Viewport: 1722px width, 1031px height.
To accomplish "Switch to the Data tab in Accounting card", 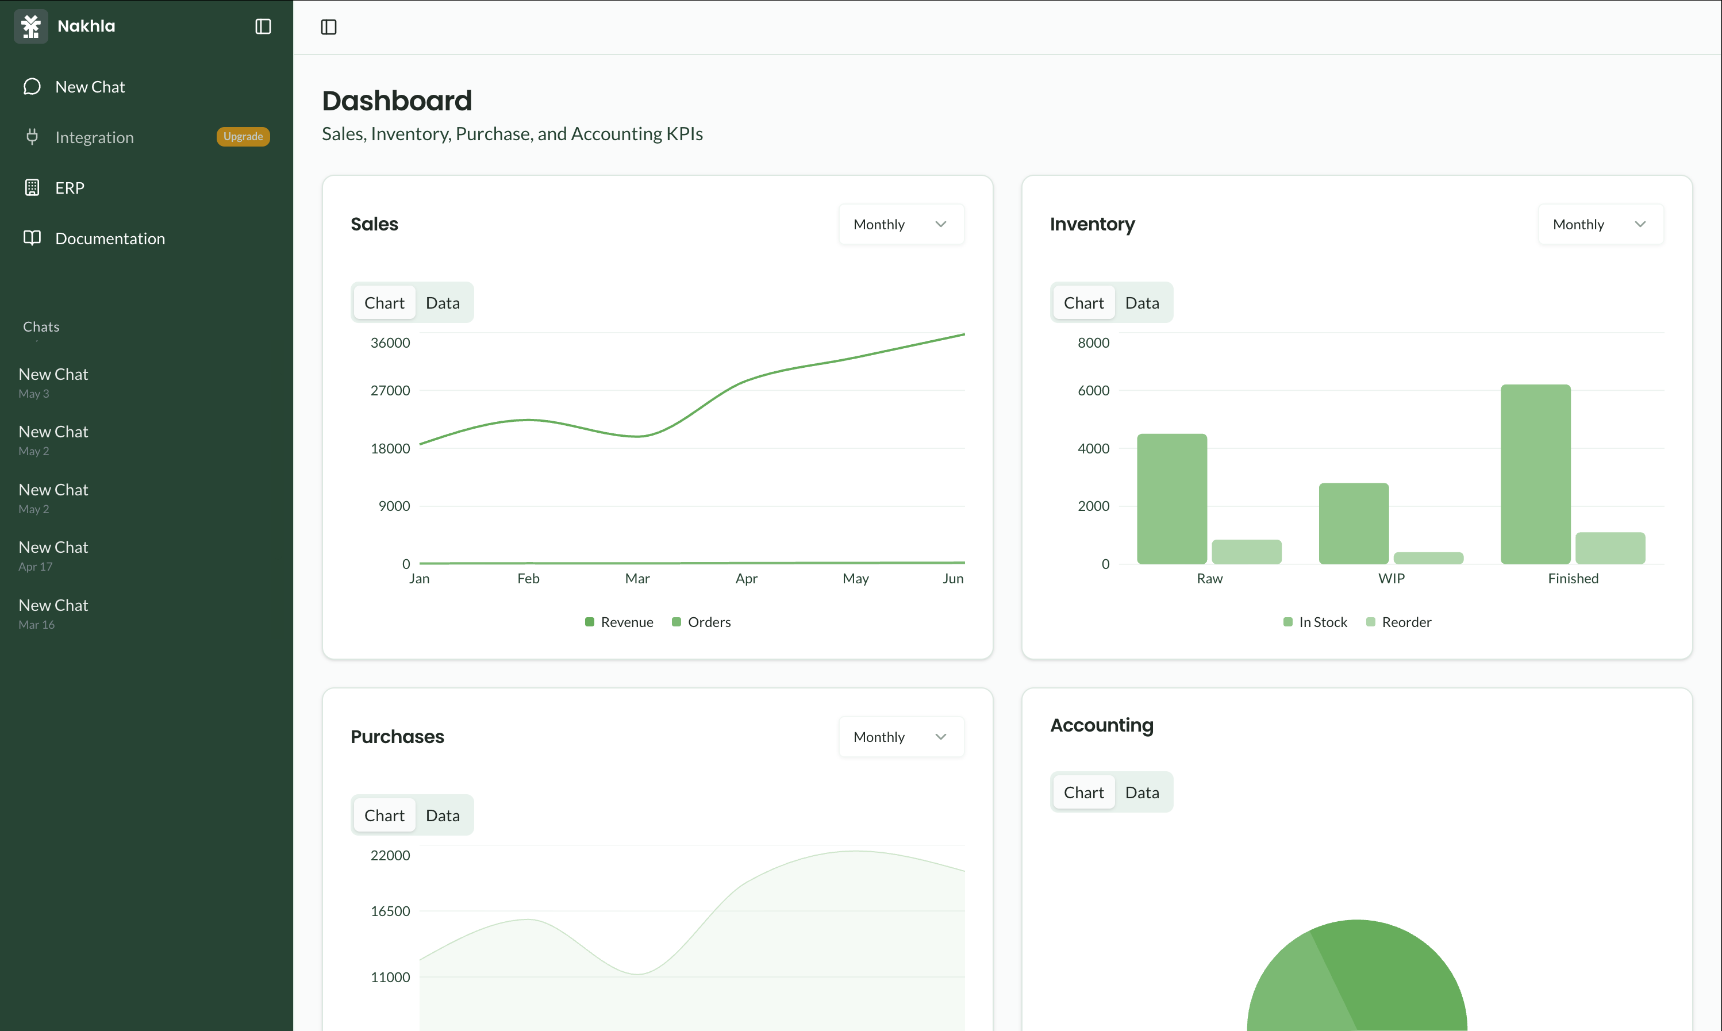I will pos(1142,793).
